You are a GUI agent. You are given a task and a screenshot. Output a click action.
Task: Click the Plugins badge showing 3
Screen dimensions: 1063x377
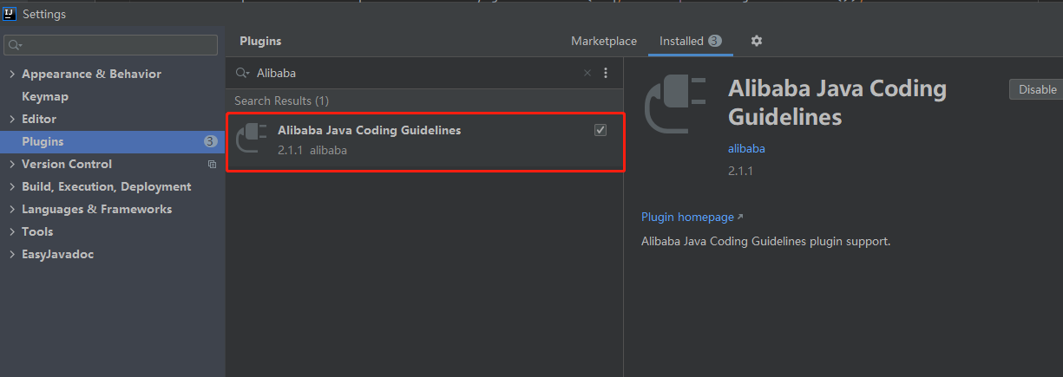[x=211, y=141]
